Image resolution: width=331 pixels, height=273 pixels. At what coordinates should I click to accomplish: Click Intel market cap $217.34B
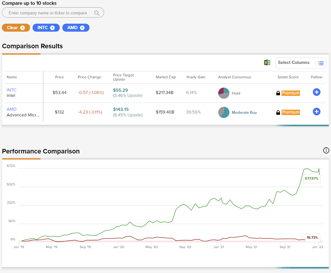165,92
